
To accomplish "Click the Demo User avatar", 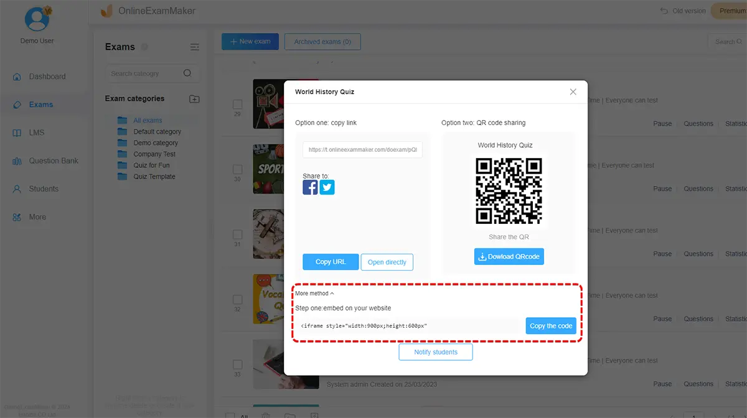I will pos(37,18).
